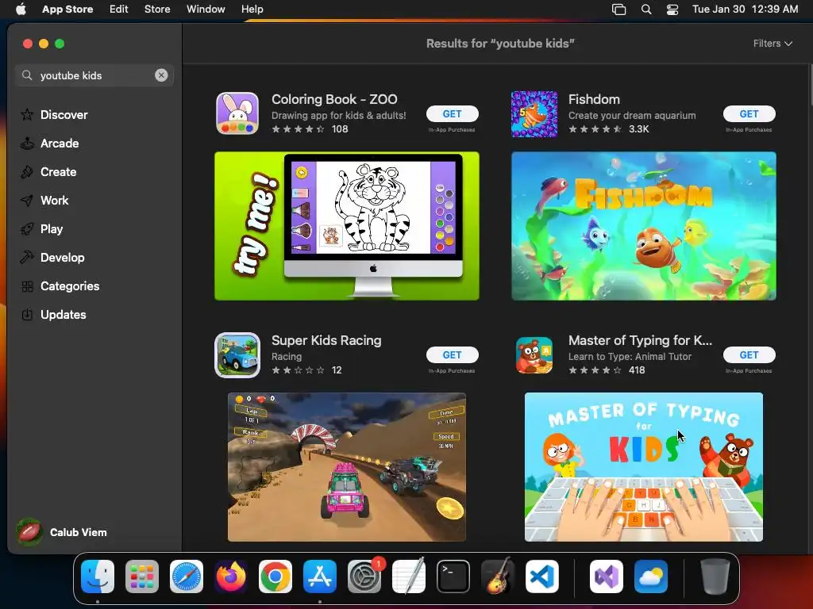813x609 pixels.
Task: Open Finder from the dock
Action: pos(98,576)
